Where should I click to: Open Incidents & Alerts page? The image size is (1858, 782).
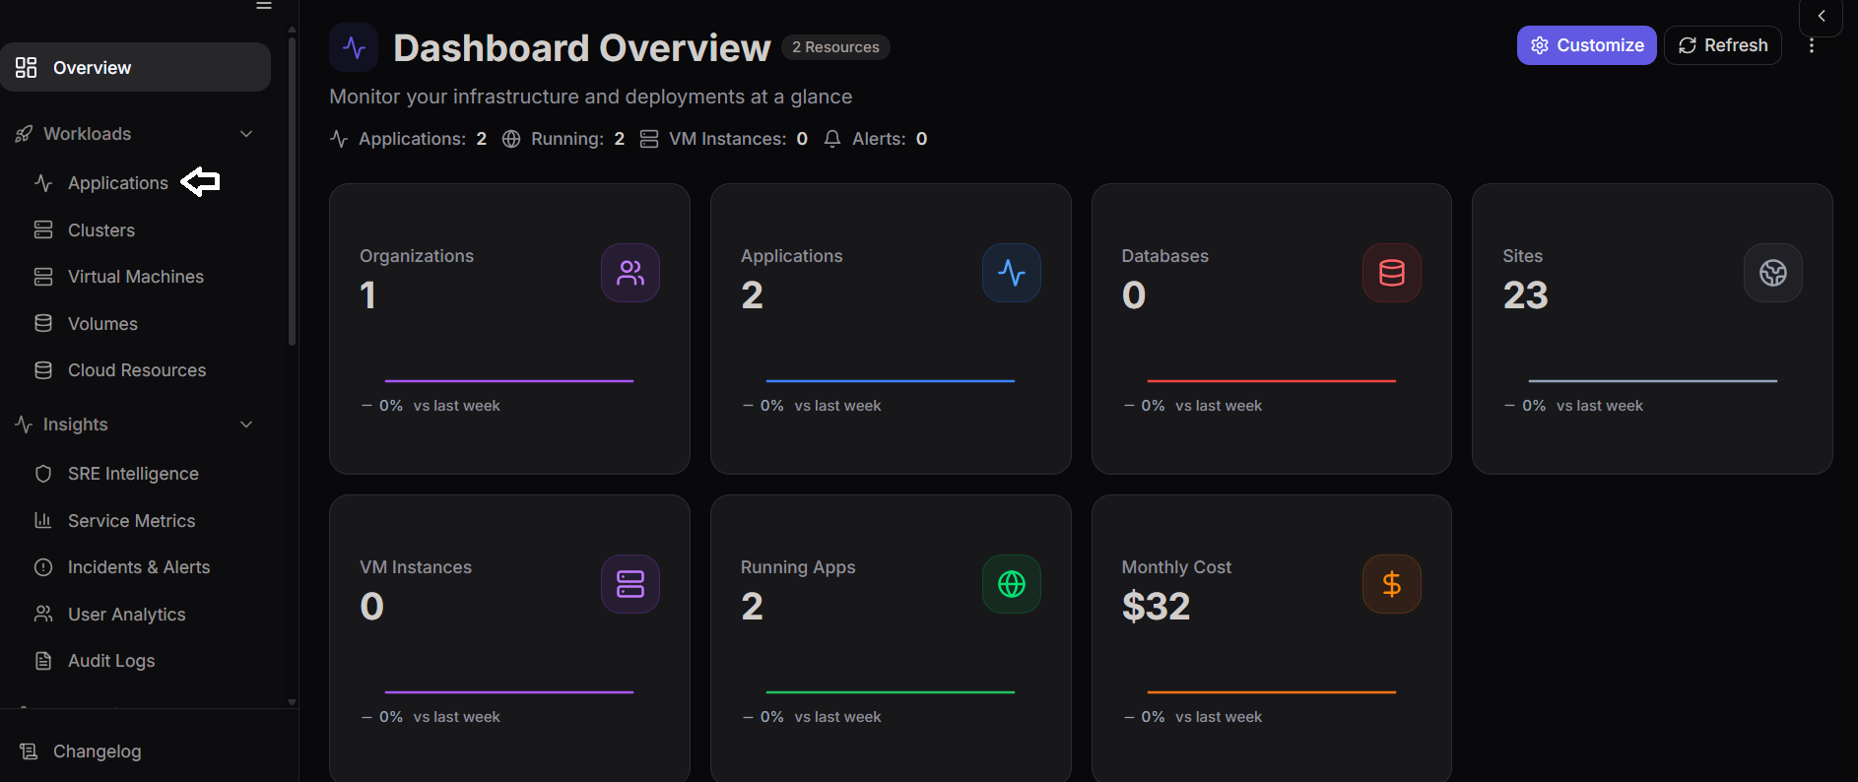tap(138, 567)
